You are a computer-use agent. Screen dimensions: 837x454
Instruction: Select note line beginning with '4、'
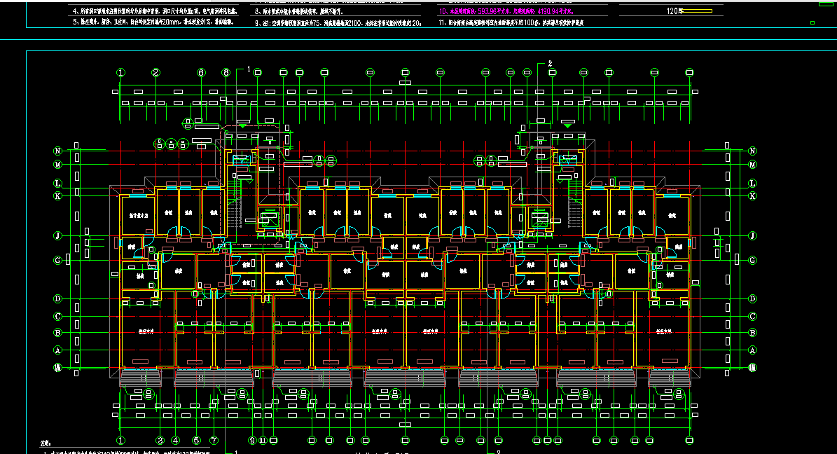(x=155, y=11)
